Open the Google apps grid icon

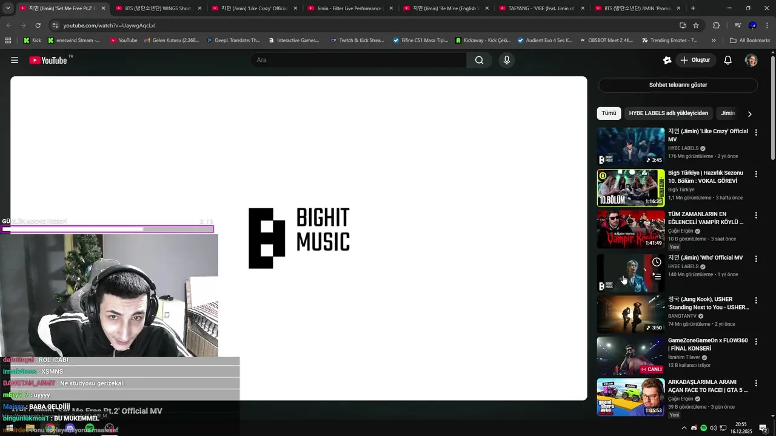8,41
